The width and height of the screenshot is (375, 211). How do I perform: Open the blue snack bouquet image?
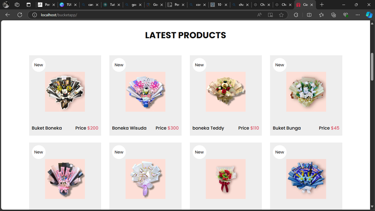click(306, 179)
